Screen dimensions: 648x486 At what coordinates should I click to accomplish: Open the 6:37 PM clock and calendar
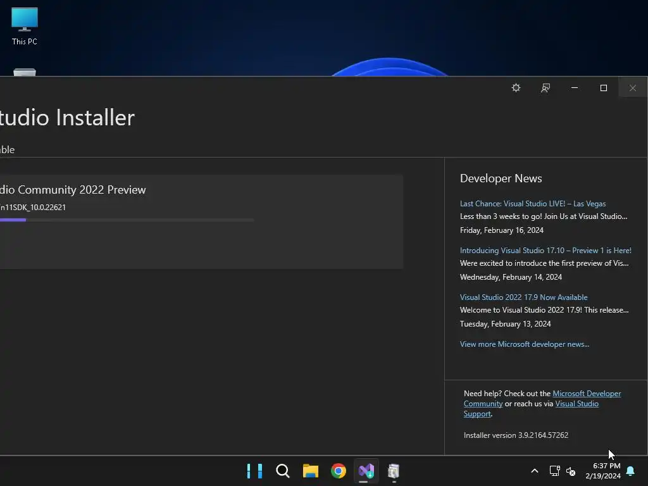[603, 471]
